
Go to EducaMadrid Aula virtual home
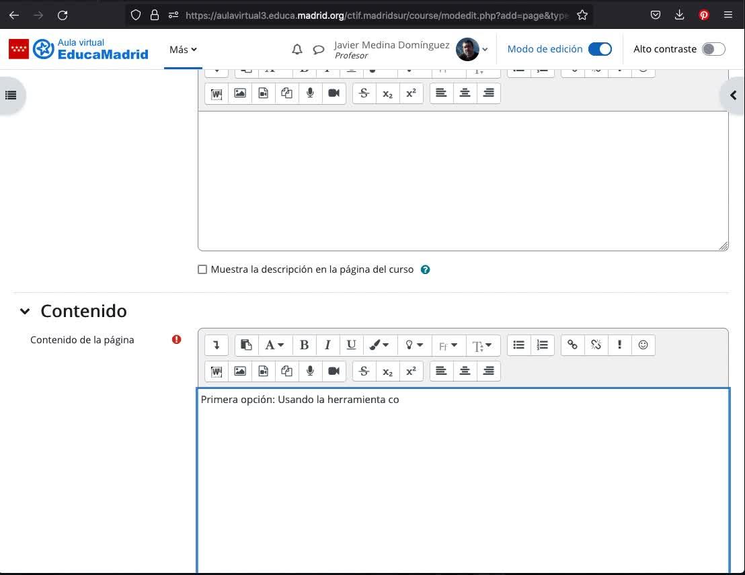79,49
